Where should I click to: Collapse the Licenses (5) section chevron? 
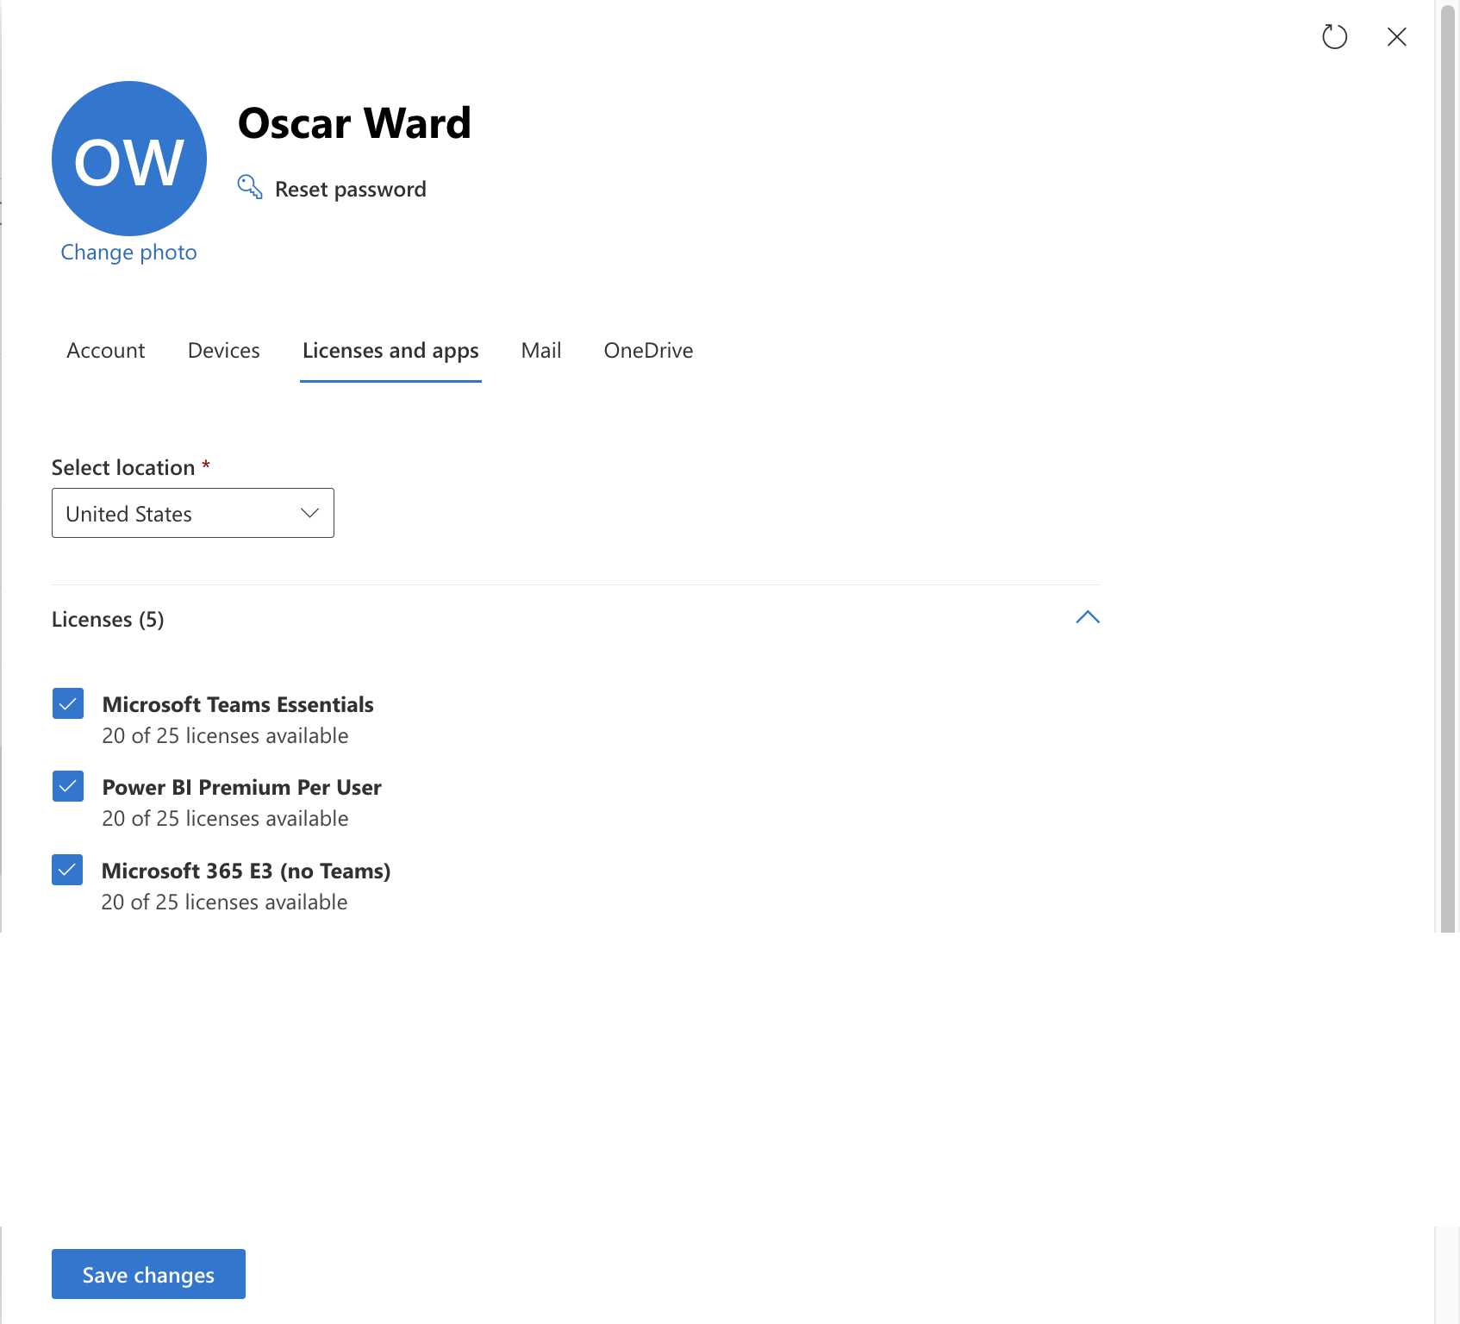point(1088,617)
